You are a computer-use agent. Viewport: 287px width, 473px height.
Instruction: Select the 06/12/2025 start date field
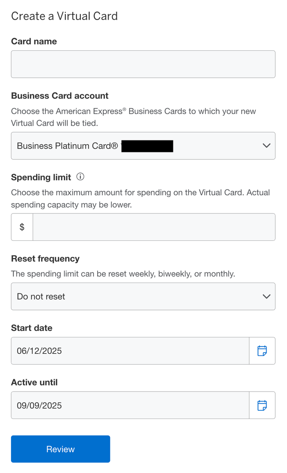pos(130,351)
